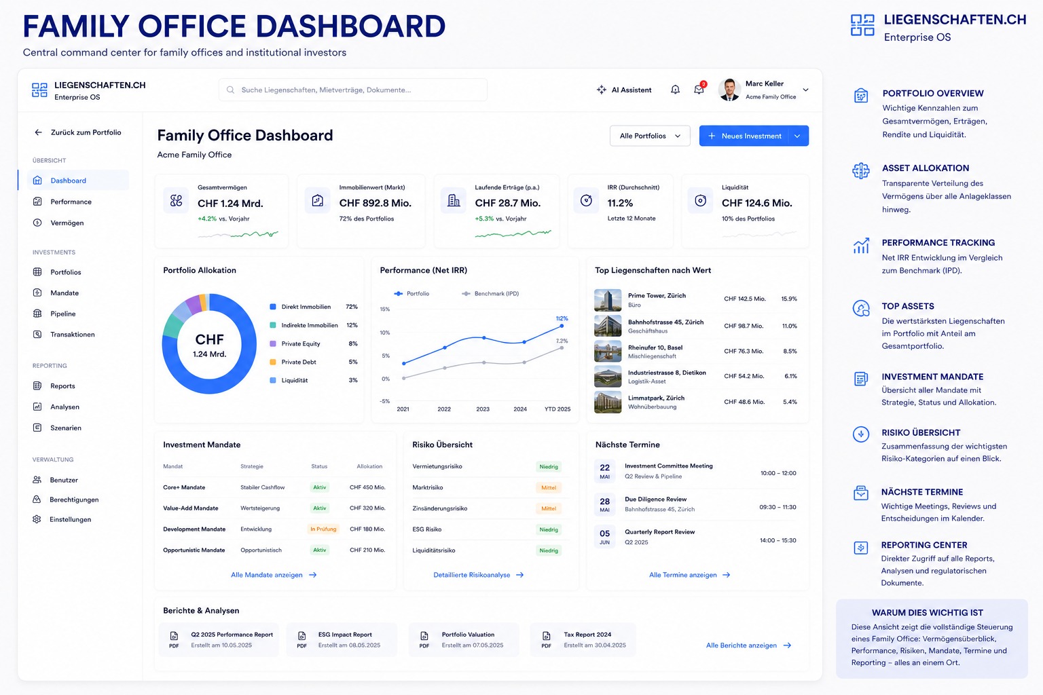Click the Direkt Immobilien blue legend swatch

tap(273, 307)
